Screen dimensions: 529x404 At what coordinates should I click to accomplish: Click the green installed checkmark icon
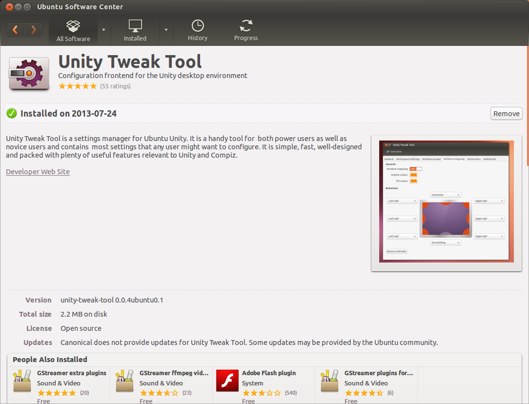point(12,113)
